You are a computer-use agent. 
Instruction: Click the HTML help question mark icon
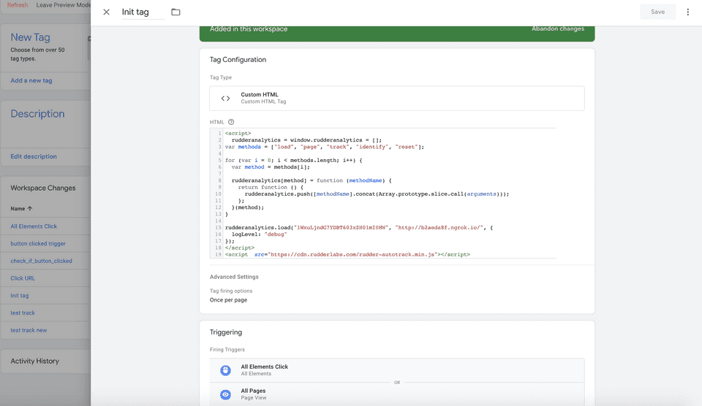point(231,122)
